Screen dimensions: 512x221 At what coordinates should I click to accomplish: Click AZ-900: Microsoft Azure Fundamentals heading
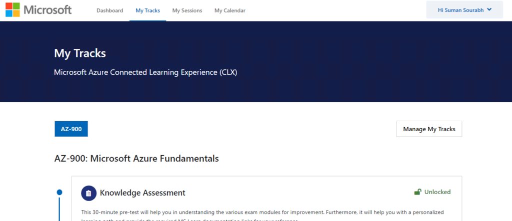point(136,159)
